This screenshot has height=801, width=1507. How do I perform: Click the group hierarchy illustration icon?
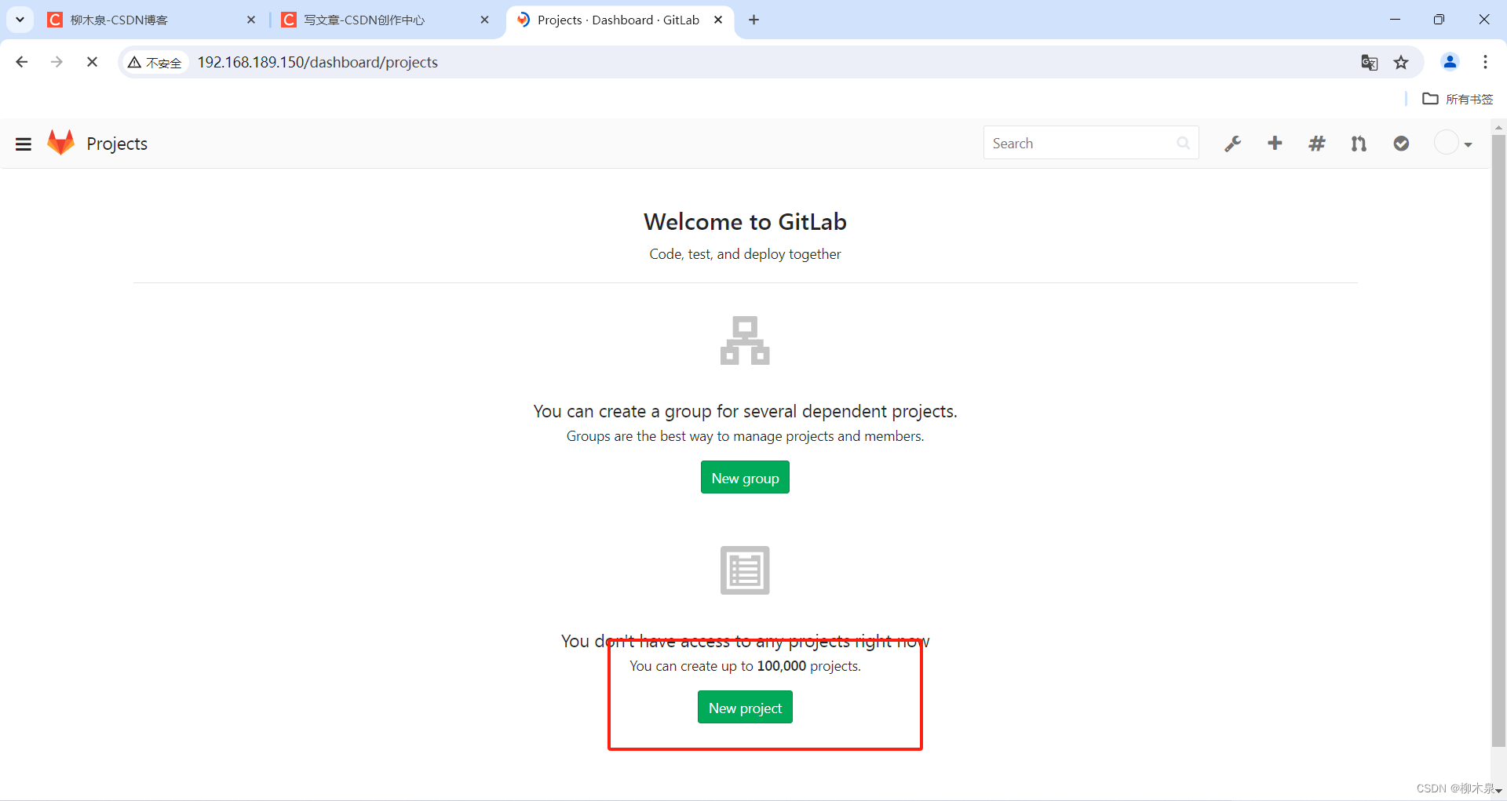pyautogui.click(x=745, y=340)
